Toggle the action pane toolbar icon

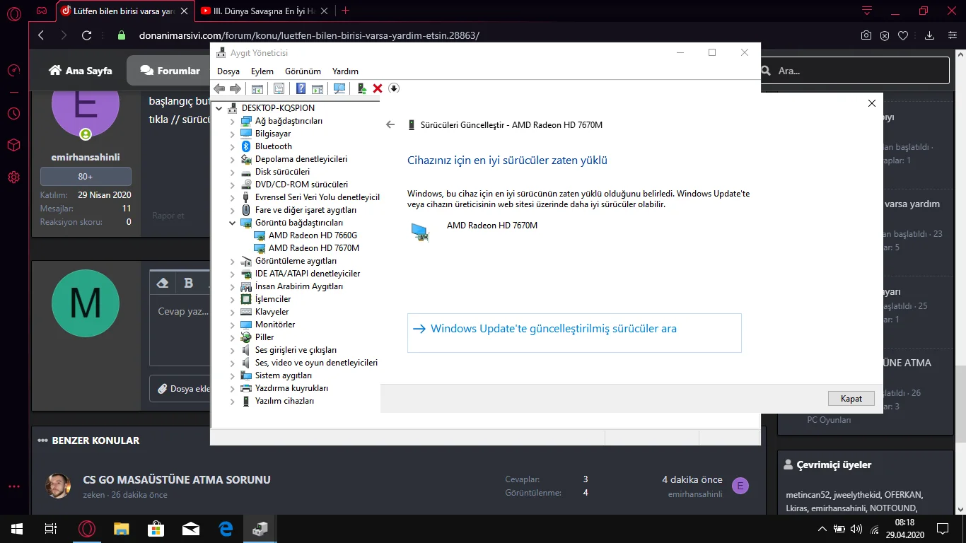[x=318, y=88]
